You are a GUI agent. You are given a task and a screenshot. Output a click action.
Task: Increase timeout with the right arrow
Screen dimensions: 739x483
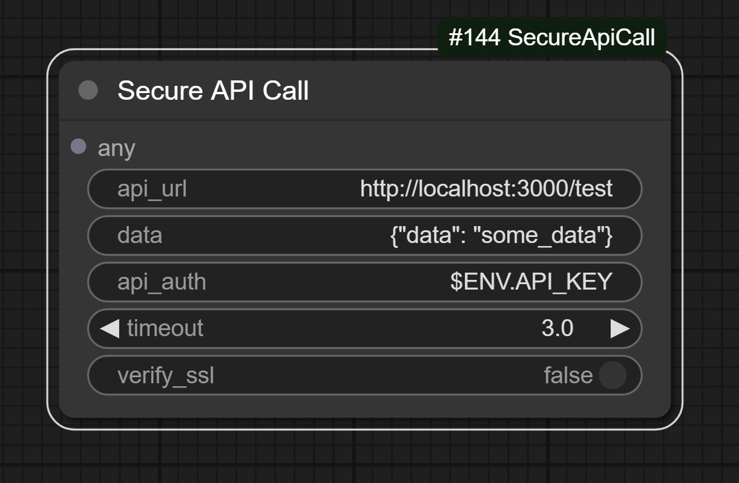click(x=620, y=328)
